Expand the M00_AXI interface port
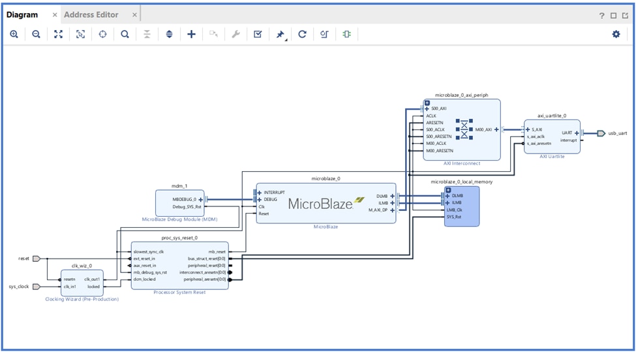Image resolution: width=636 pixels, height=352 pixels. pyautogui.click(x=496, y=129)
